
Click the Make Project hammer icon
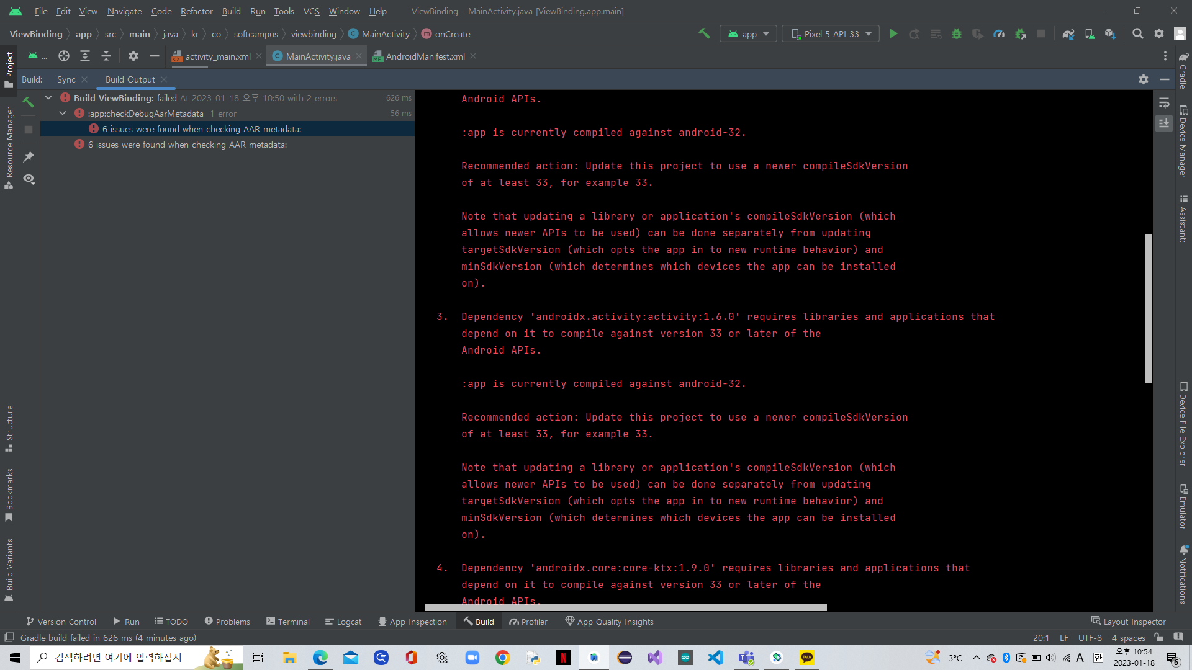[x=704, y=33]
